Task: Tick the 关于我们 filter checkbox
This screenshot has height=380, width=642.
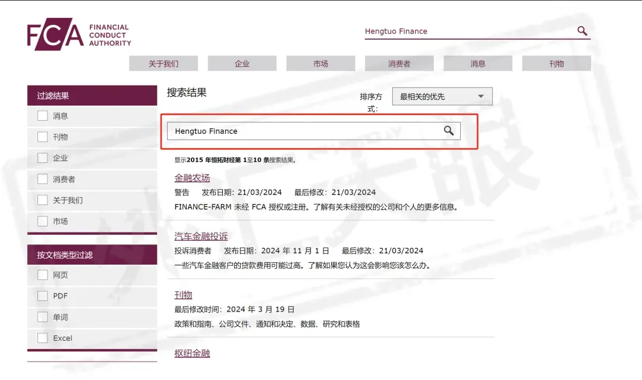Action: (x=43, y=200)
